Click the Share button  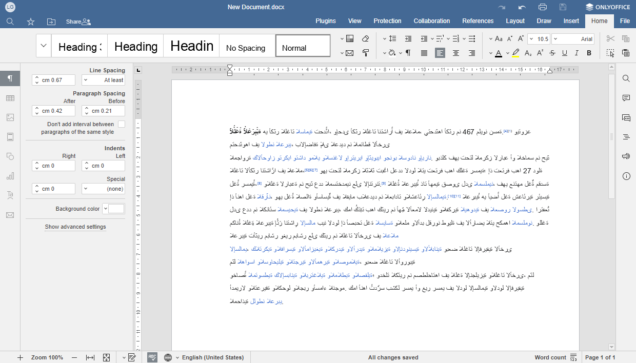tap(78, 22)
